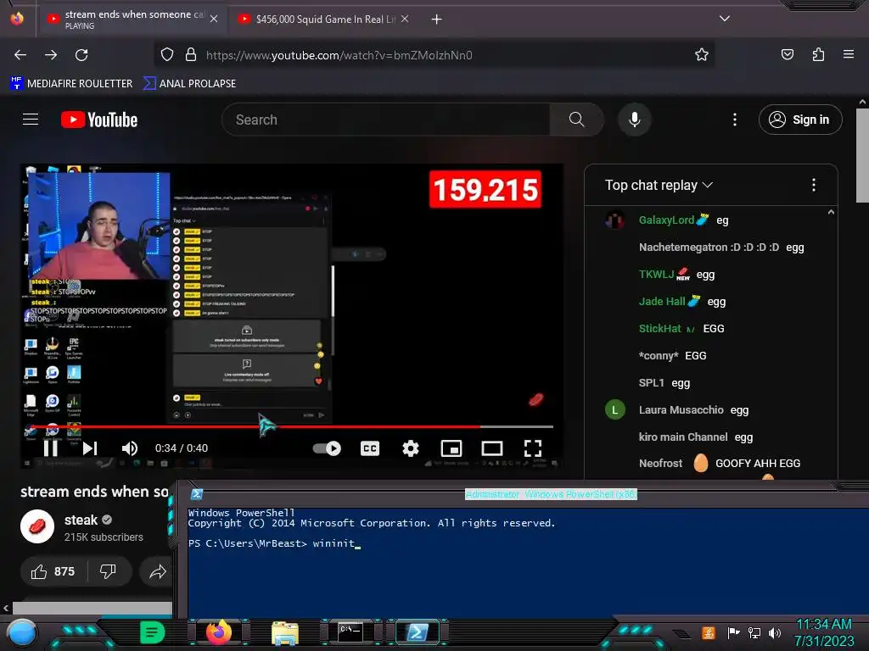Close the playing 'stream ends' tab
The image size is (869, 651).
(214, 19)
